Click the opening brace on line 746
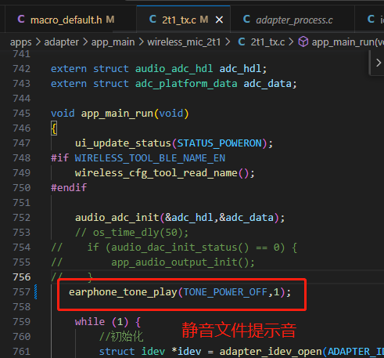The height and width of the screenshot is (358, 384). tap(54, 128)
